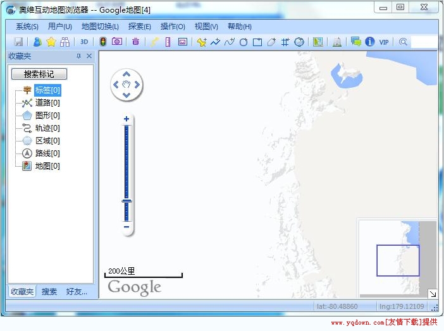Click the purple trash delete icon
The image size is (444, 331).
[x=135, y=42]
